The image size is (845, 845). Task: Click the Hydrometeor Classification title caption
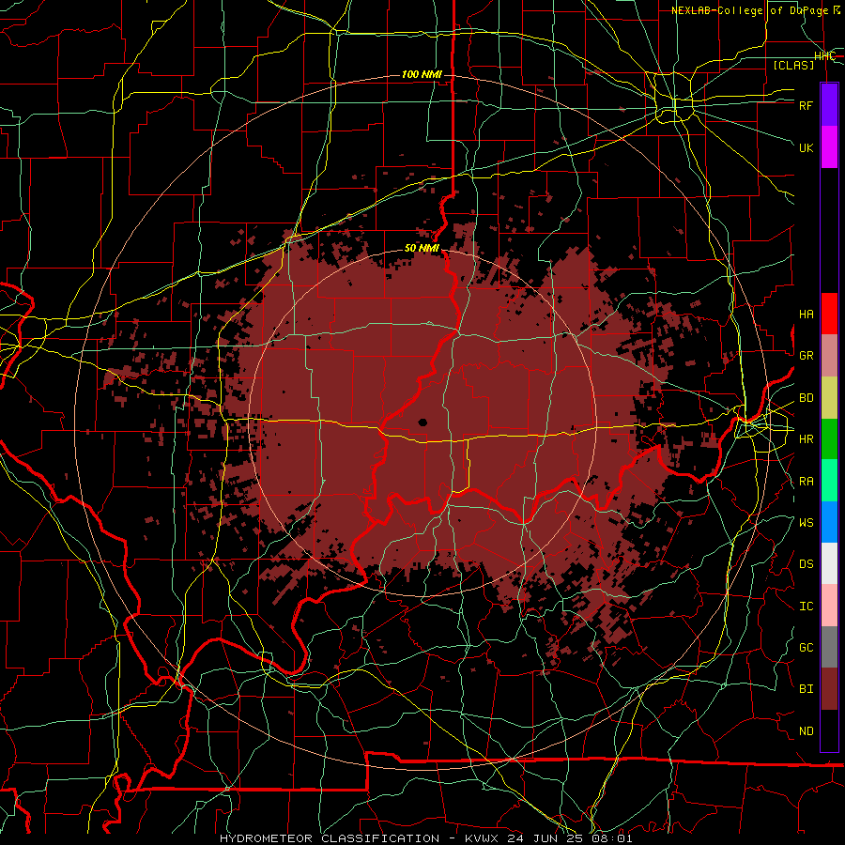click(330, 838)
